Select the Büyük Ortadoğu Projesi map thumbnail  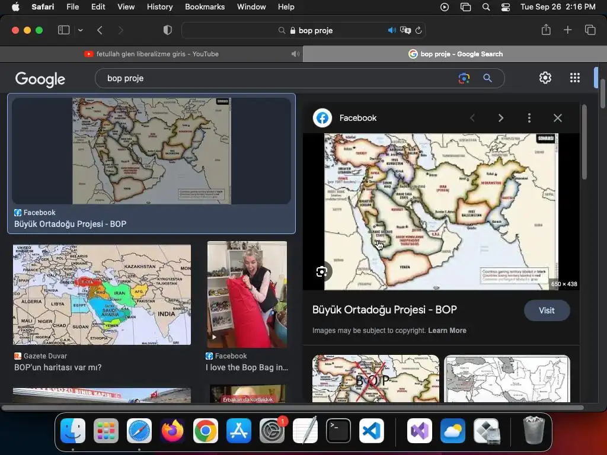(151, 151)
